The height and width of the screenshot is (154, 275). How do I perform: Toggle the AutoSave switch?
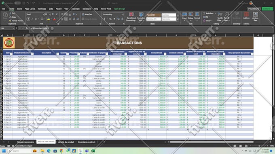17,3
